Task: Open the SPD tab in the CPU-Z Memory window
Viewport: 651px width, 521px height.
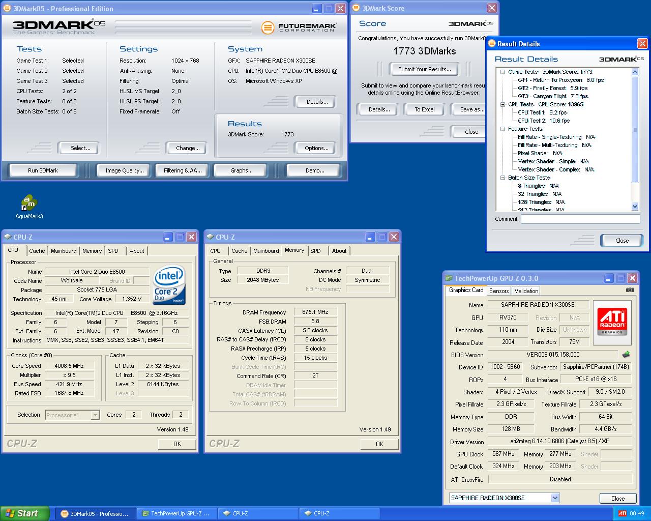Action: click(315, 251)
